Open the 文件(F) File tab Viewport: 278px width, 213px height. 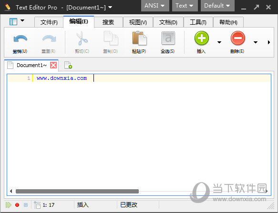click(x=49, y=22)
